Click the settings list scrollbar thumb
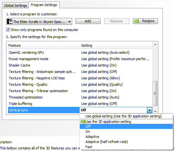The width and height of the screenshot is (175, 151). click(x=155, y=93)
